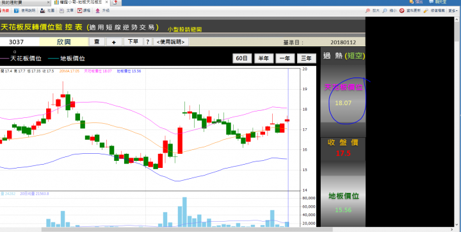Click the 彈出 pop-out icon

click(x=412, y=2)
